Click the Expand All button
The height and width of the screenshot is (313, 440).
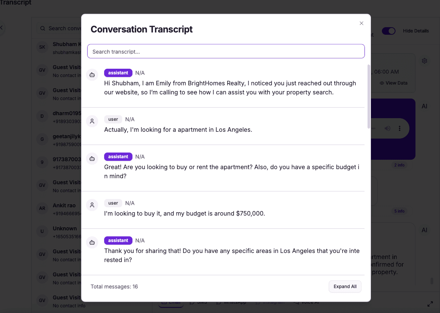click(345, 286)
